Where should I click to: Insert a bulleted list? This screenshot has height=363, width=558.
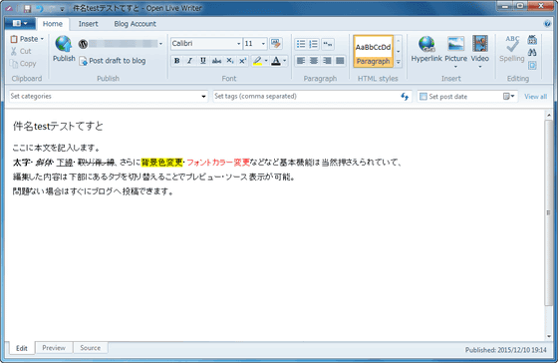pyautogui.click(x=301, y=44)
